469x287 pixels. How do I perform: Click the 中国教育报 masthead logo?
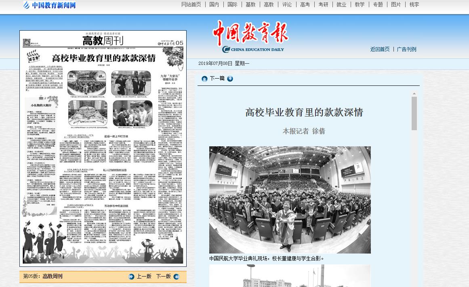point(250,36)
